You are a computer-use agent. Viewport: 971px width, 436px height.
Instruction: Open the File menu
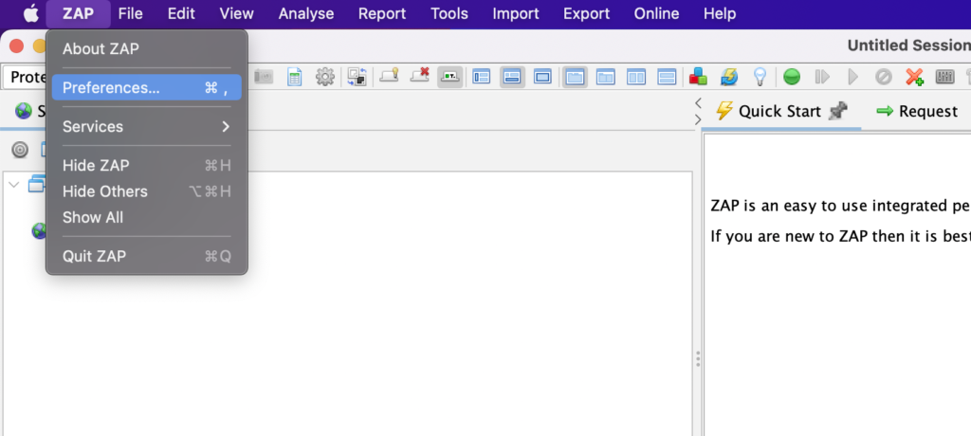pyautogui.click(x=130, y=13)
